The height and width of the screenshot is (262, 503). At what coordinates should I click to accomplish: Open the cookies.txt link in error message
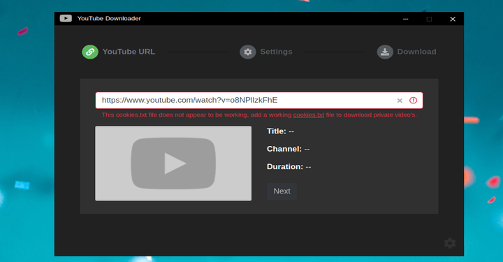309,115
